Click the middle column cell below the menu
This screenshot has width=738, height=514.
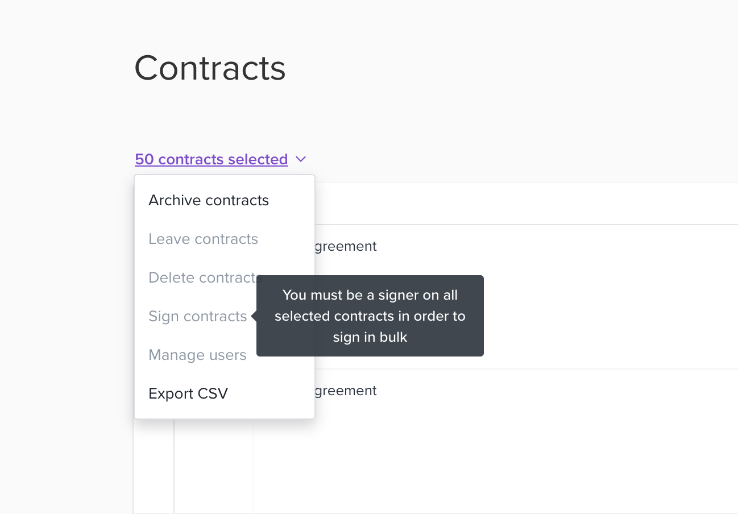tap(214, 466)
